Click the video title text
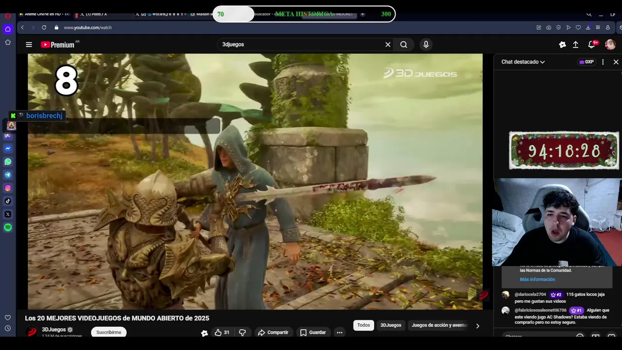 pos(117,318)
